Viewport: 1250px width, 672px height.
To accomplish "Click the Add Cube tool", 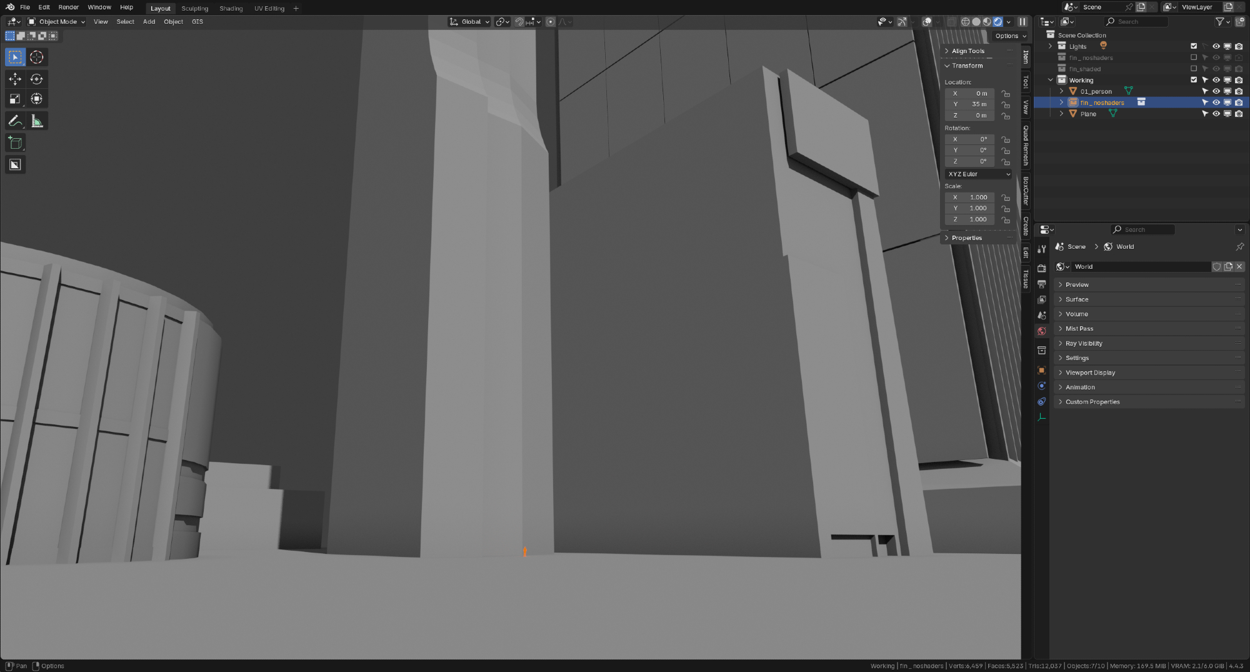I will 15,143.
